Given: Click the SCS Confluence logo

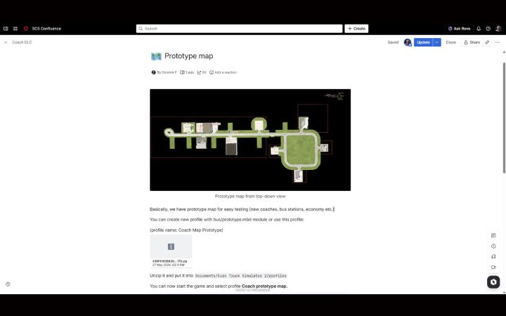Looking at the screenshot, I should pyautogui.click(x=26, y=29).
